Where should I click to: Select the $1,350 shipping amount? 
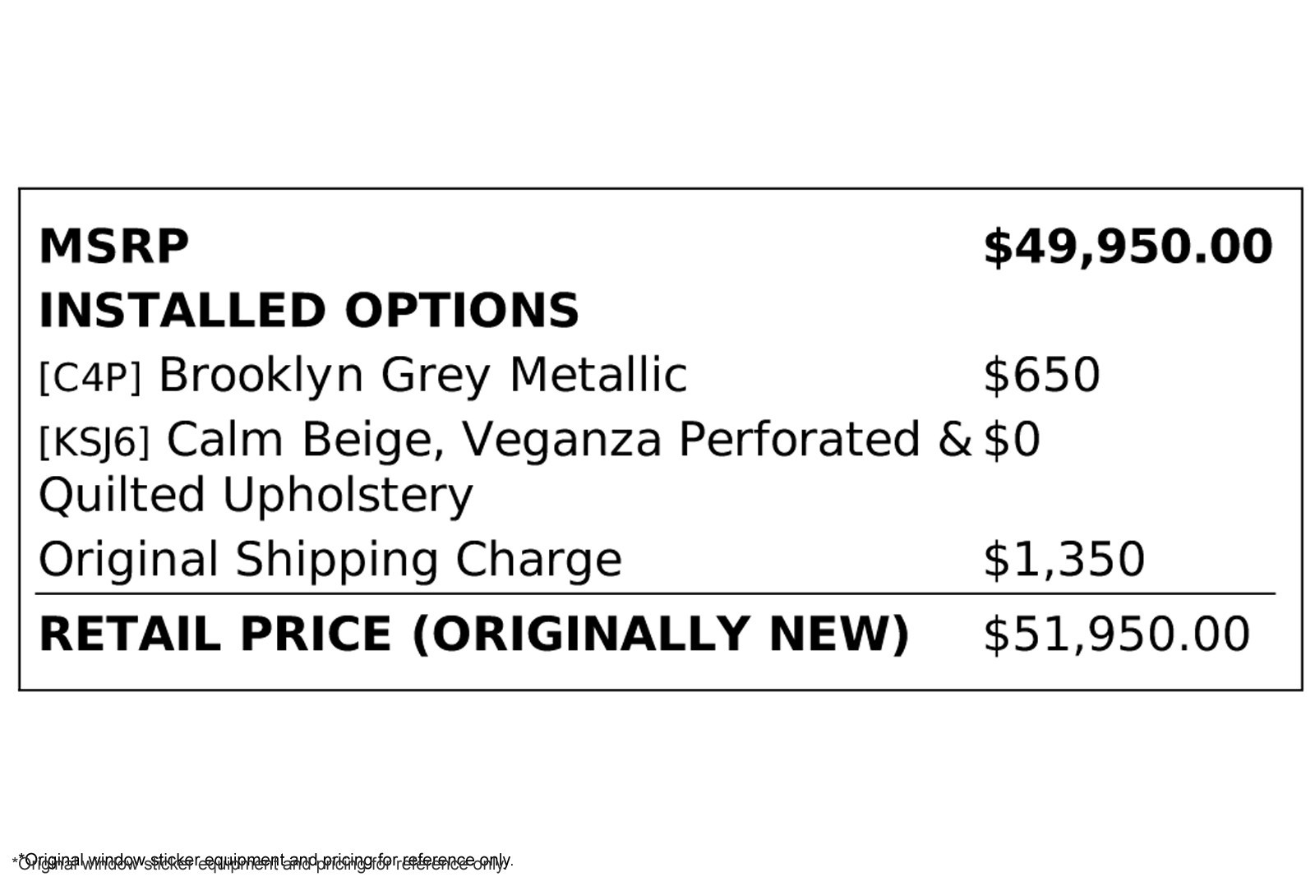tap(1064, 560)
